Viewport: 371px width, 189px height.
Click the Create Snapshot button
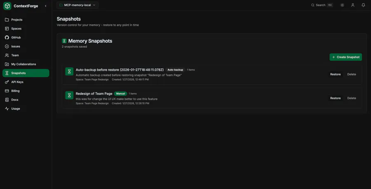point(346,57)
